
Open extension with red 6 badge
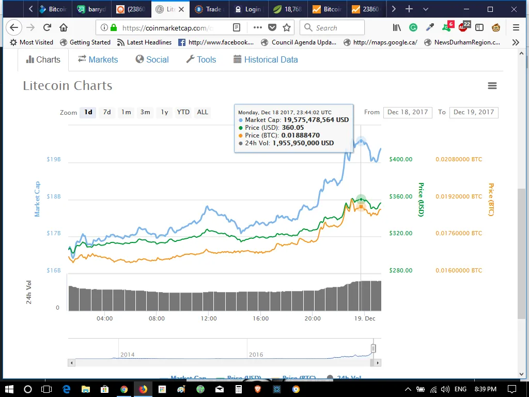(448, 27)
